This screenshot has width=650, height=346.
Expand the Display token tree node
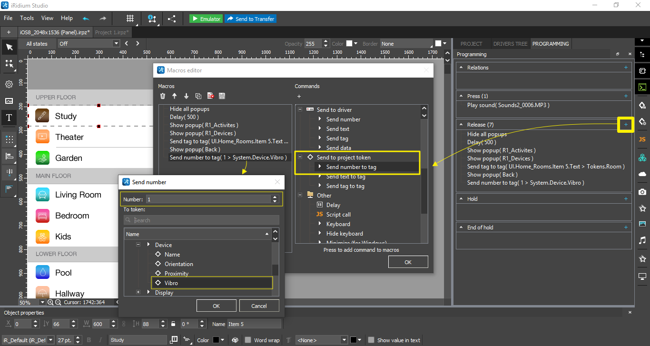tap(138, 292)
